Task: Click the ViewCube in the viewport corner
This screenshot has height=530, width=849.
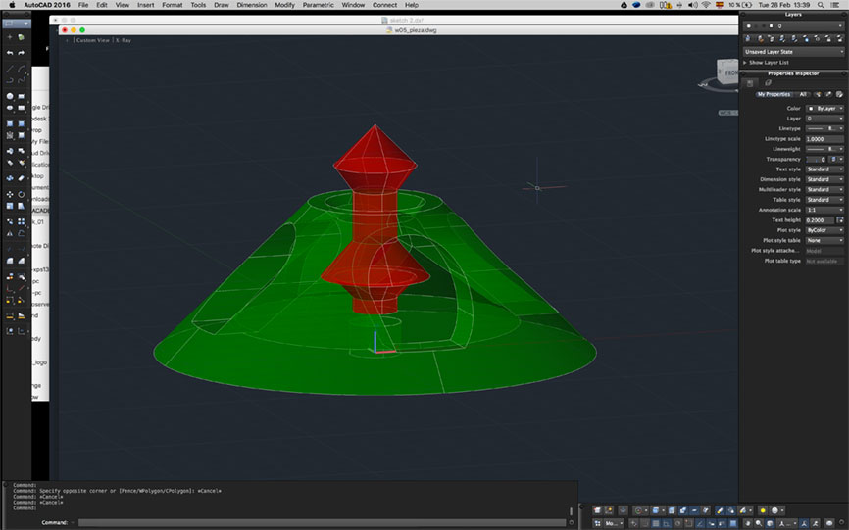Action: click(x=725, y=73)
